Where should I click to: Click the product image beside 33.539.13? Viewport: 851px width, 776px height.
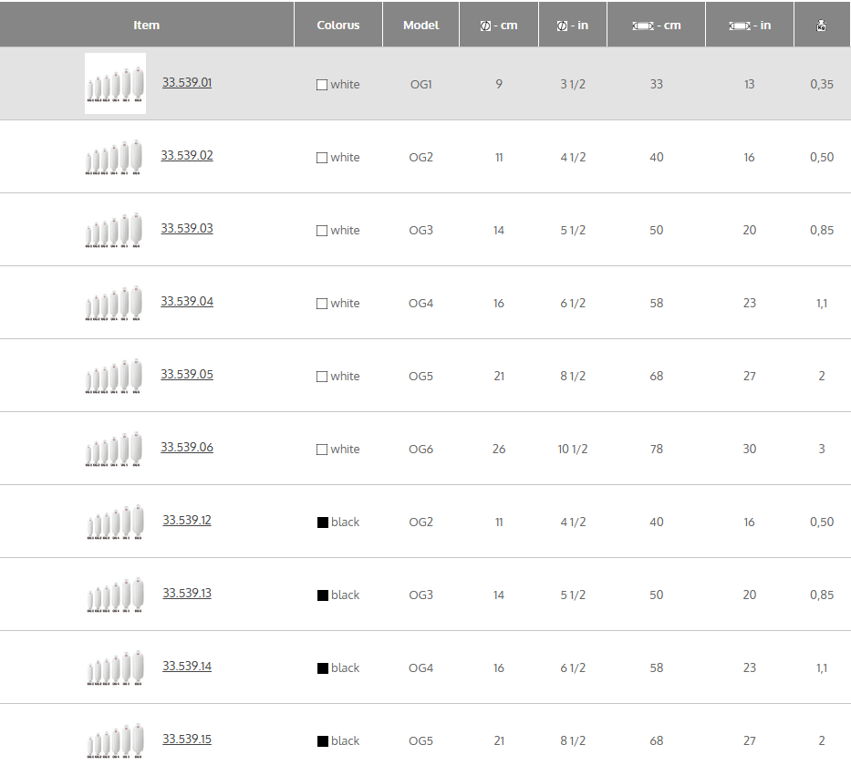pyautogui.click(x=115, y=595)
